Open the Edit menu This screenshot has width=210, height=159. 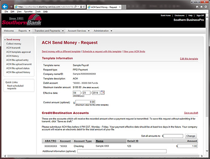[x=13, y=12]
